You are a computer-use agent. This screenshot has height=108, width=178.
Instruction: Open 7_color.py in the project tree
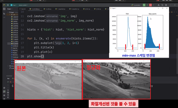[x=15, y=30]
